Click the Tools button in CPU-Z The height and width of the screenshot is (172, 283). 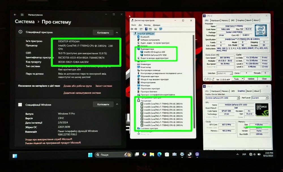click(x=236, y=79)
